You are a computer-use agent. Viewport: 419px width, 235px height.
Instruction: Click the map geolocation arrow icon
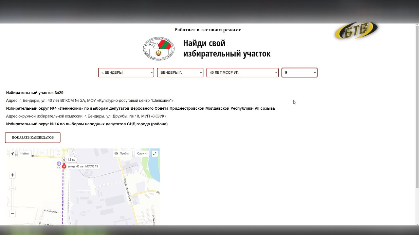tap(12, 153)
